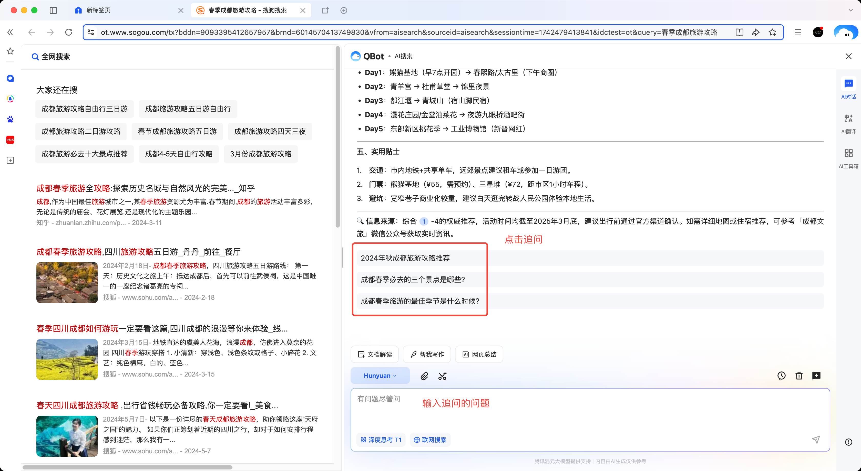The image size is (861, 471).
Task: Open 成都春季旅游全攻略 知乎 result link
Action: click(145, 188)
